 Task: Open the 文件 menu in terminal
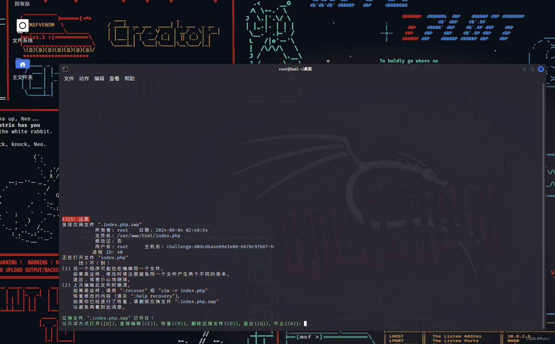69,79
